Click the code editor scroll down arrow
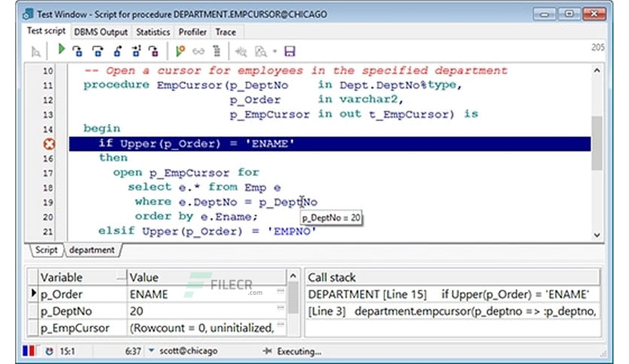The height and width of the screenshot is (364, 629). [x=597, y=235]
